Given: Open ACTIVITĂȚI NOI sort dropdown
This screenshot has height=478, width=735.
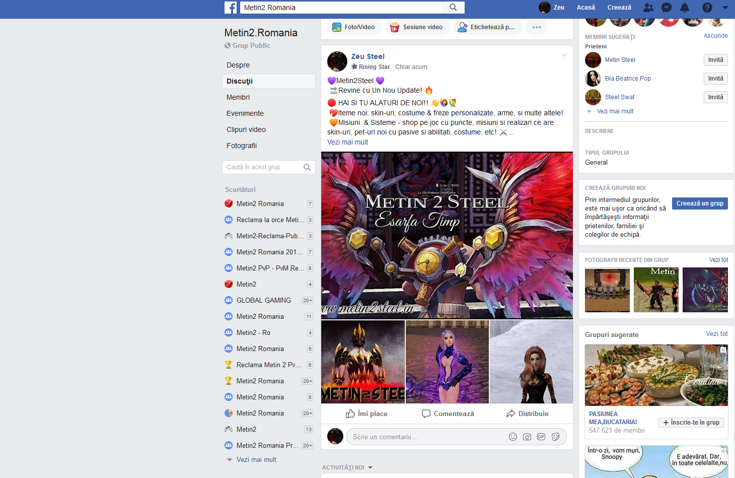Looking at the screenshot, I should [x=347, y=467].
